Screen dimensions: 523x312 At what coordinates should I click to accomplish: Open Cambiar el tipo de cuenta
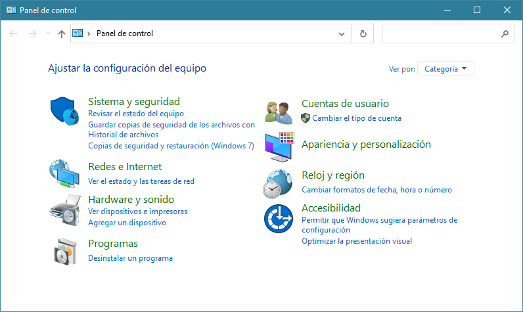coord(357,118)
